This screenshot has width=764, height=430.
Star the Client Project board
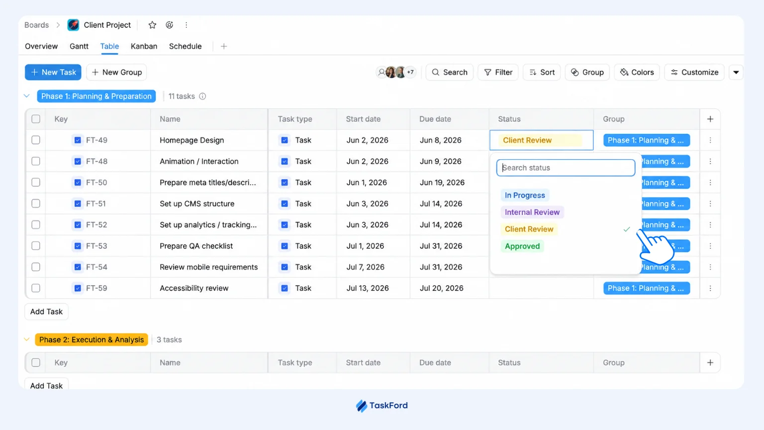(152, 25)
